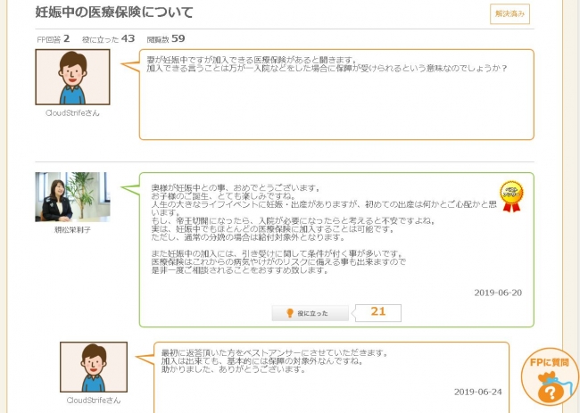Click answer line ただし、通常の分娩の場合は給付対象外となります
The height and width of the screenshot is (413, 580).
pyautogui.click(x=248, y=237)
